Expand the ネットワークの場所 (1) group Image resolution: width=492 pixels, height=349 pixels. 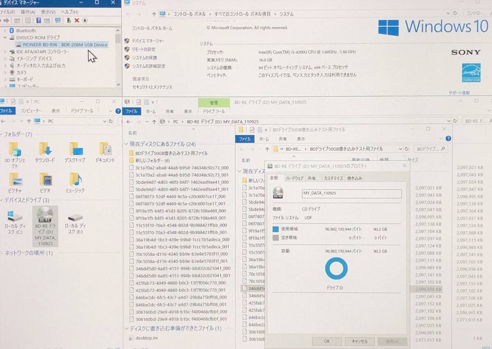(x=2, y=253)
